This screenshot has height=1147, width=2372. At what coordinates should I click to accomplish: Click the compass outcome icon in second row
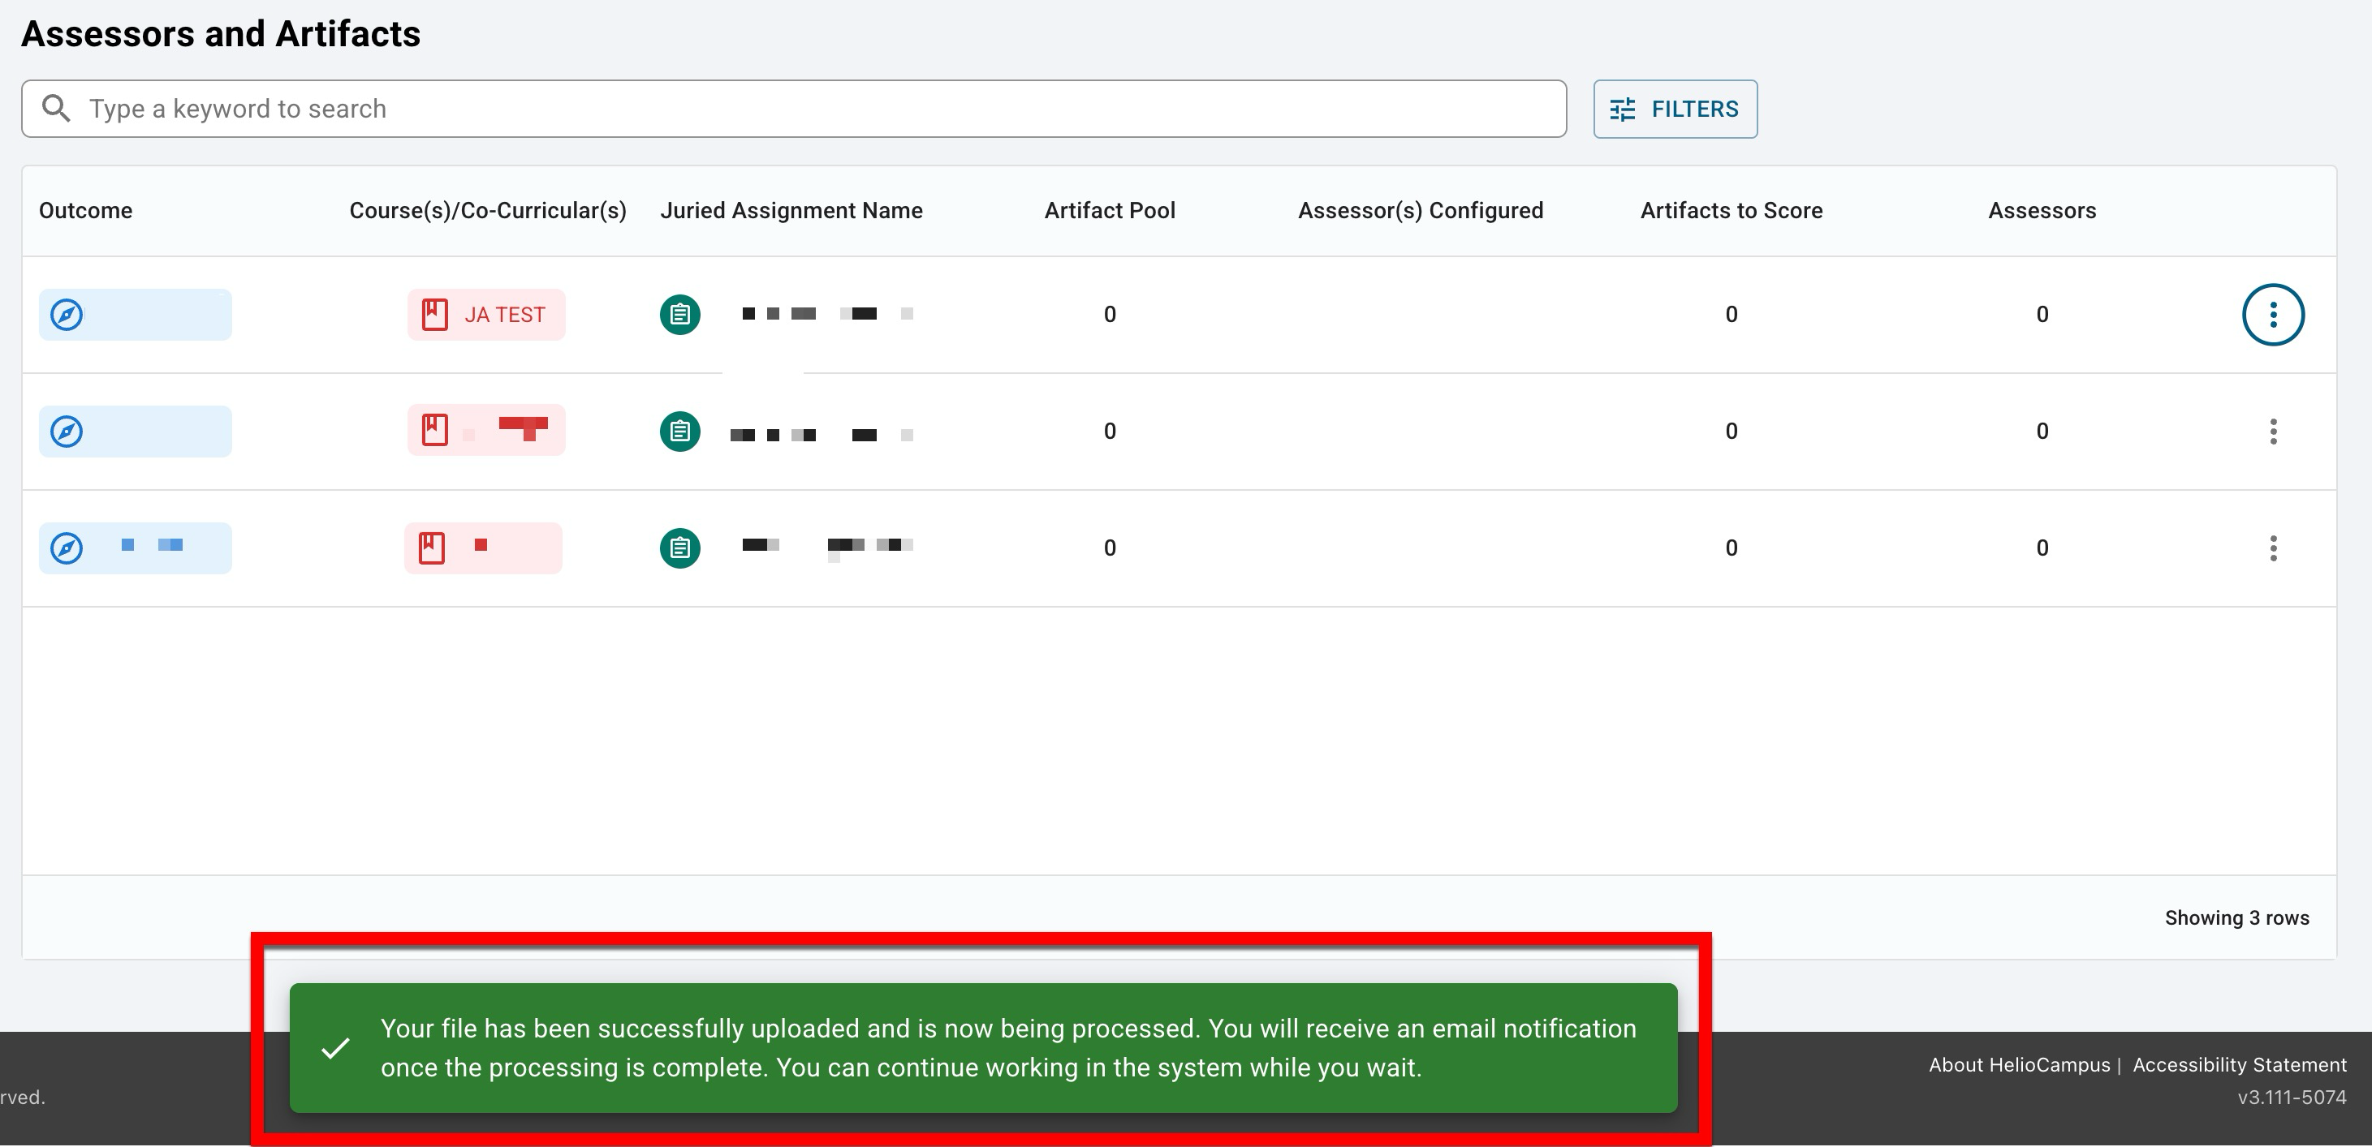coord(67,432)
